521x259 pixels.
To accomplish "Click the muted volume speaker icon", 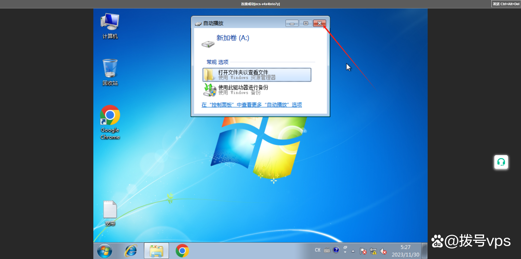I will click(x=383, y=251).
